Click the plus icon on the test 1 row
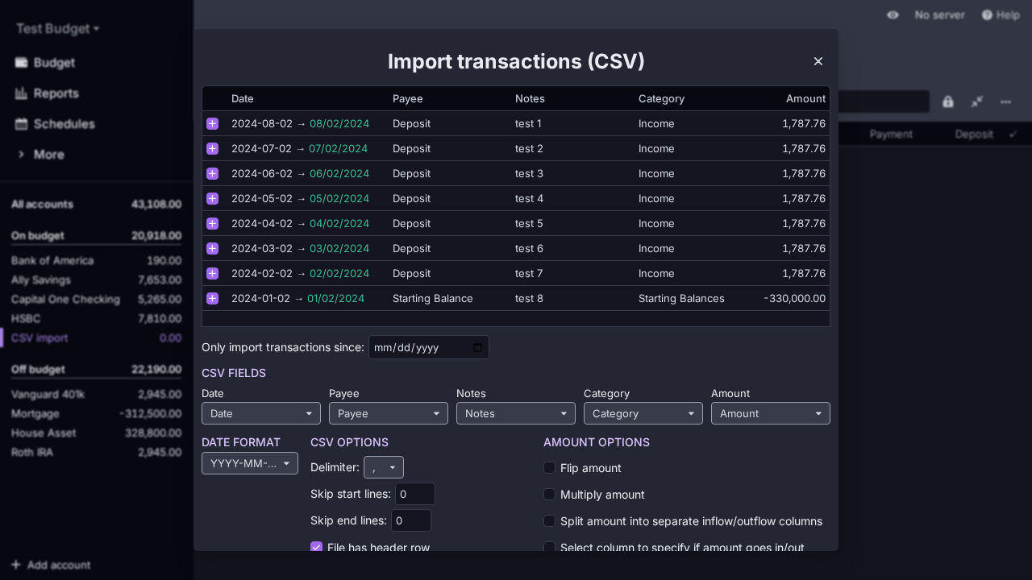 click(x=212, y=123)
